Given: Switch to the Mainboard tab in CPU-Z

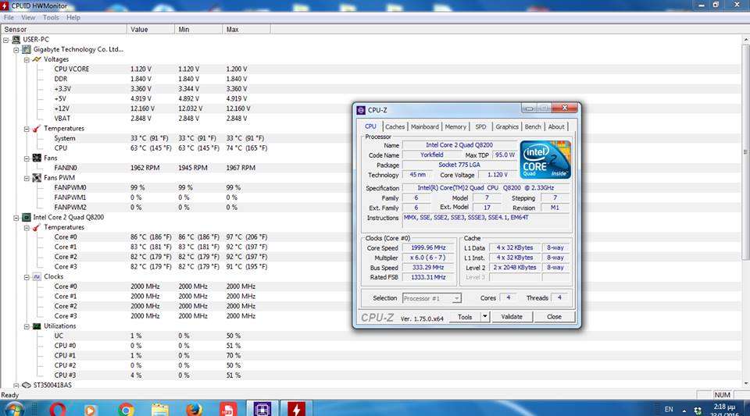Looking at the screenshot, I should click(425, 126).
